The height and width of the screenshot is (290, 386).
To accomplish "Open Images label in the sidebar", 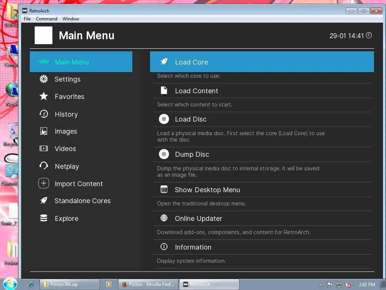I will point(66,131).
